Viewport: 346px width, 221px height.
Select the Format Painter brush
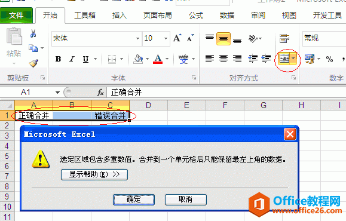tap(33, 63)
